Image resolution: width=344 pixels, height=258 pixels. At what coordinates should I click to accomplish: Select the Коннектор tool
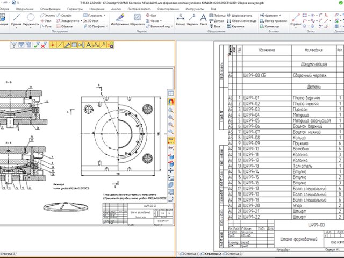269,26
